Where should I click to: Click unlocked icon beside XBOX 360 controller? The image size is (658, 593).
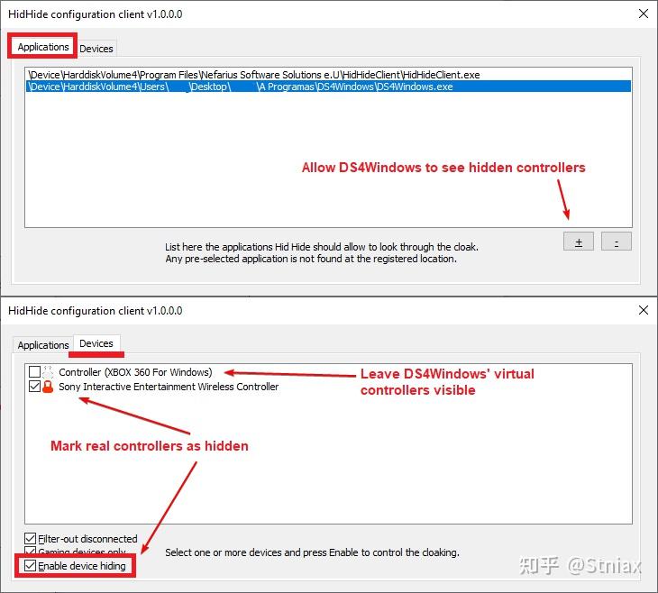click(49, 372)
